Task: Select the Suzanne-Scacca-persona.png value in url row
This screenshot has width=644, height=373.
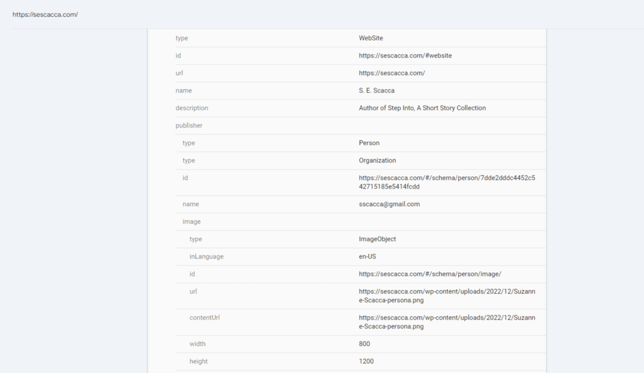Action: 447,296
